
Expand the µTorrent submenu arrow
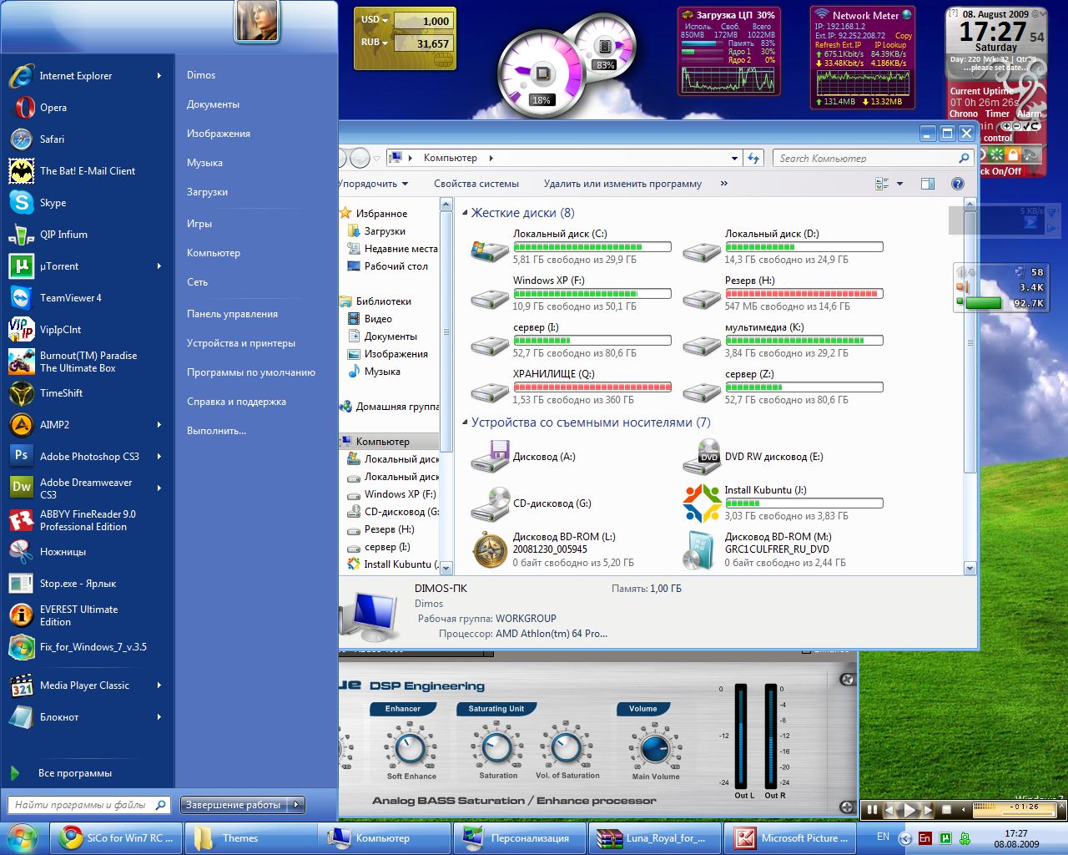[x=159, y=266]
